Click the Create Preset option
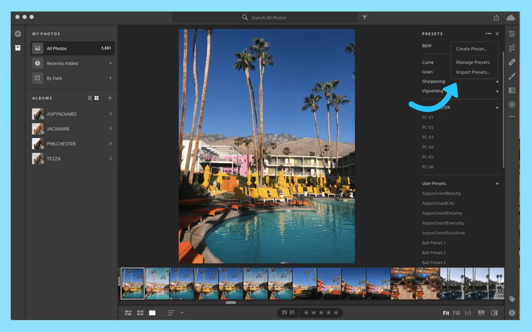Viewport: 532px width, 332px height. 471,49
